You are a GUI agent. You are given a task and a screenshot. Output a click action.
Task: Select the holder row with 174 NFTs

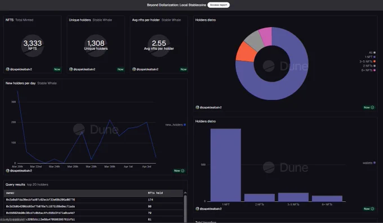pos(93,199)
